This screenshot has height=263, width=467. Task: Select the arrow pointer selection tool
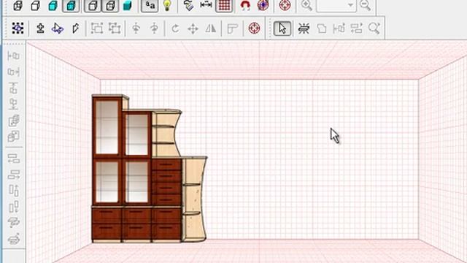[282, 28]
